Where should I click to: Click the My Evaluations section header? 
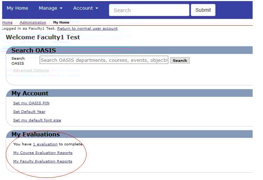click(35, 134)
